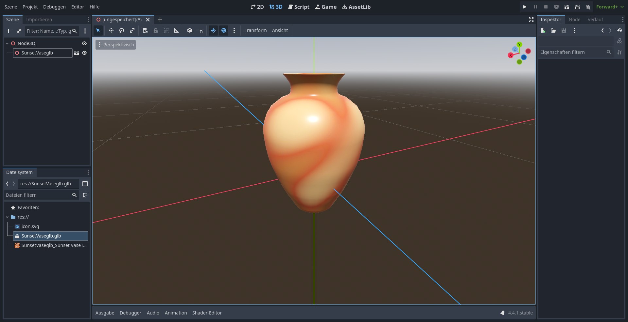Activate the Scale mode tool
The width and height of the screenshot is (628, 322).
(132, 30)
